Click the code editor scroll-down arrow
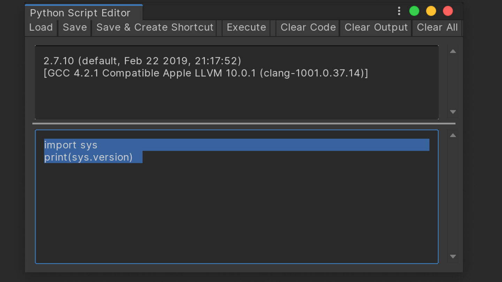 [453, 257]
